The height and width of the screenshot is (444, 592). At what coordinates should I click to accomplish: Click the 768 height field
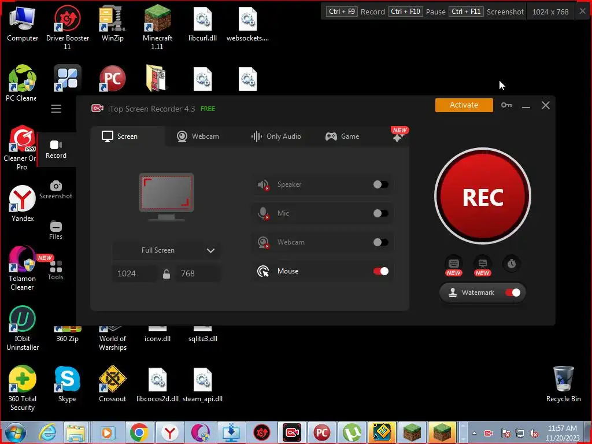(198, 273)
